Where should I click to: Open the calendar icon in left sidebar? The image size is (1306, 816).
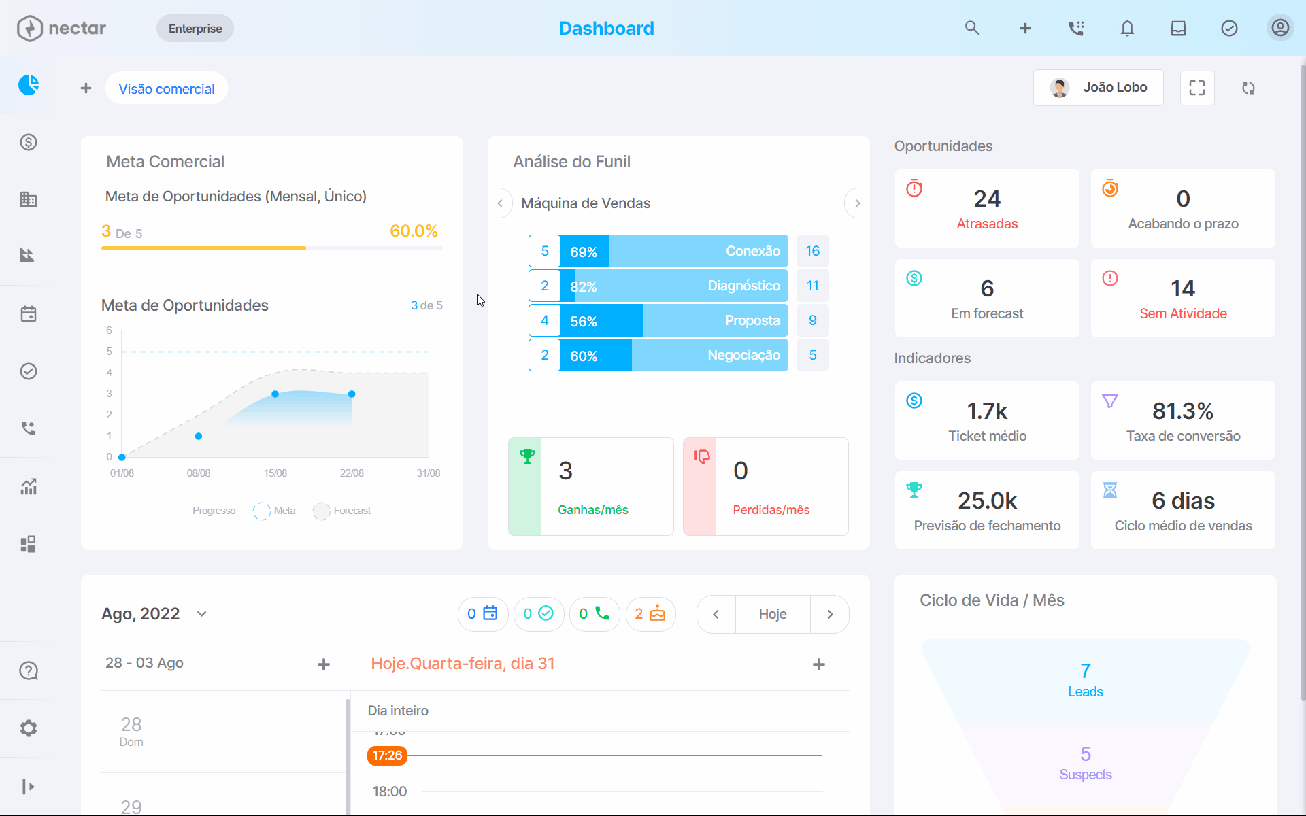click(29, 313)
